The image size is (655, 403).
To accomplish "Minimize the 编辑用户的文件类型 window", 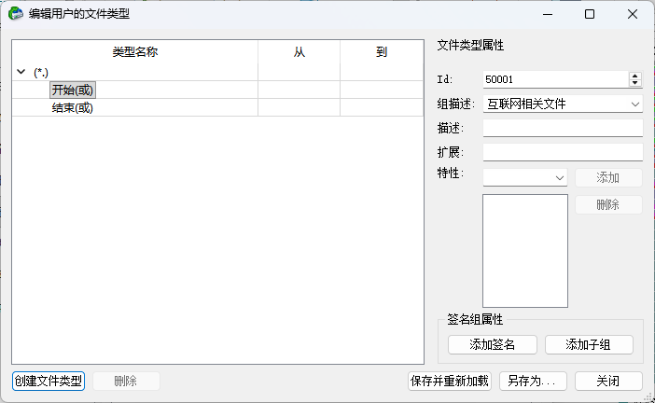I will click(x=548, y=14).
